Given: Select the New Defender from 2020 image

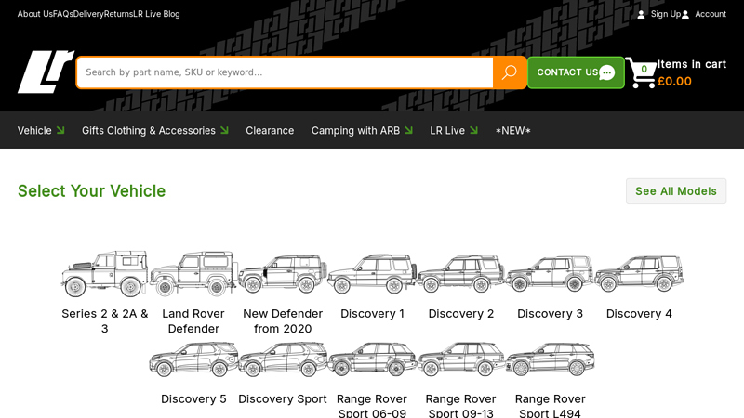Looking at the screenshot, I should coord(283,274).
